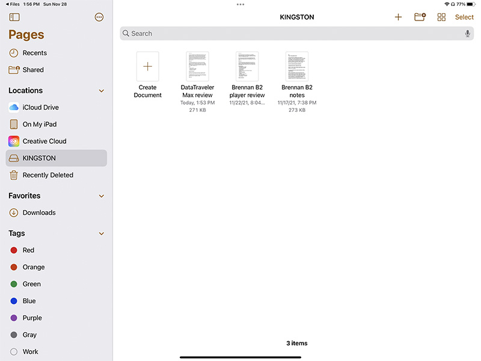Screen dimensions: 481x361
Task: Open the sidebar more options ellipsis
Action: pos(99,17)
